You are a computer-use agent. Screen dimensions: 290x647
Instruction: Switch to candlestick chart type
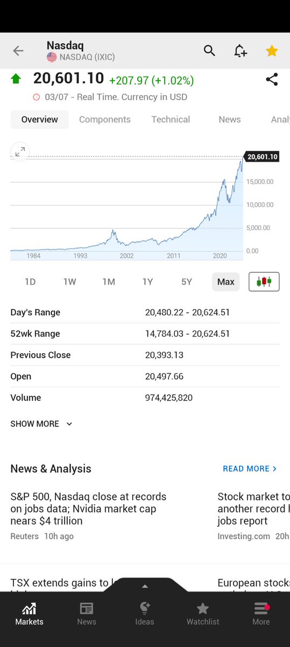[264, 281]
